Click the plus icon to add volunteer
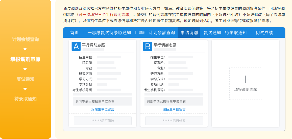Image resolution: width=292 pixels, height=139 pixels. [x=246, y=79]
